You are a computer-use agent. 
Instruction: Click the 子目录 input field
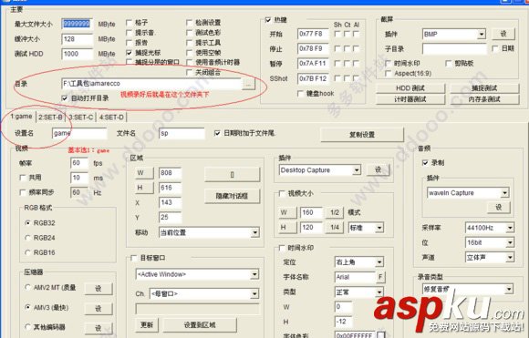(x=454, y=49)
